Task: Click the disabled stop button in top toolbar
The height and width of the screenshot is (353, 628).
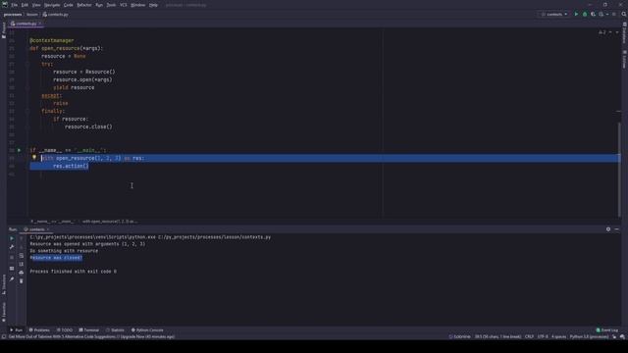Action: click(614, 15)
